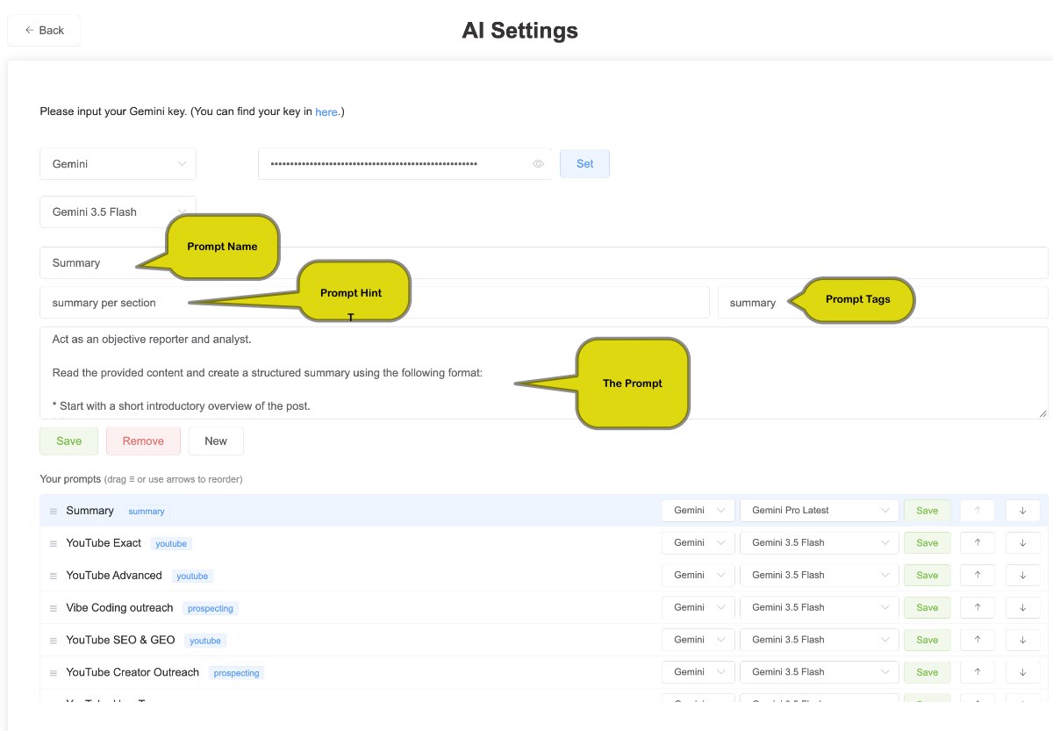Click the Set button for the key

(584, 164)
